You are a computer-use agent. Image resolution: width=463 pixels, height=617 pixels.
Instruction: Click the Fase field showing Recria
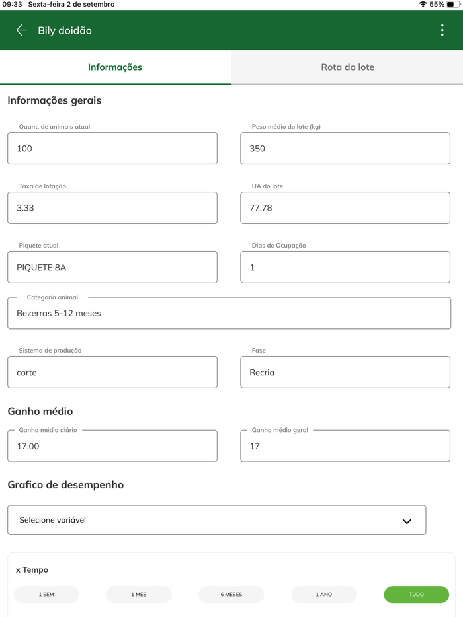345,372
